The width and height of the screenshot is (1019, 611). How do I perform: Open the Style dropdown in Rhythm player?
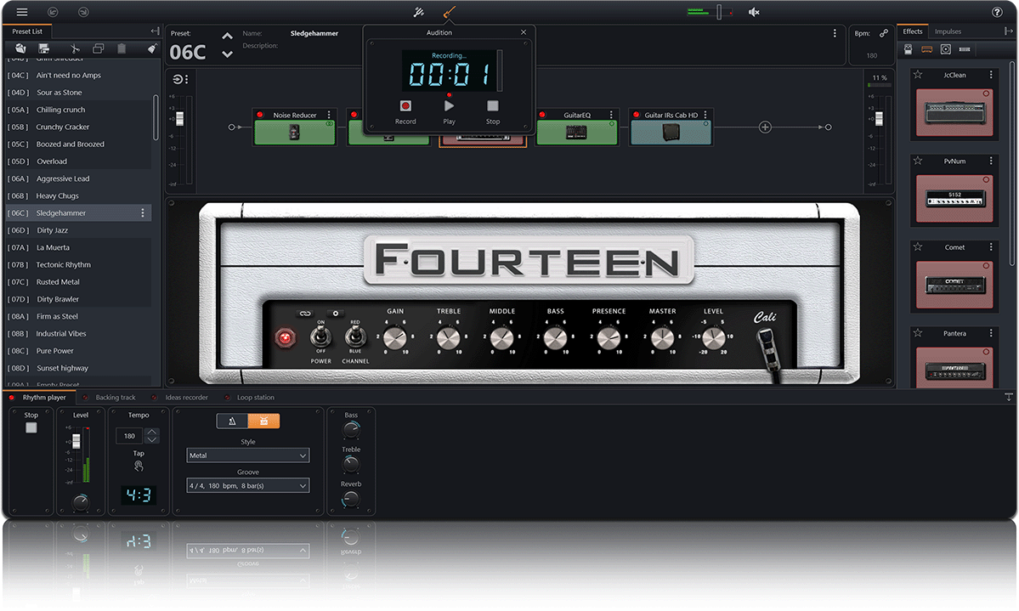248,455
